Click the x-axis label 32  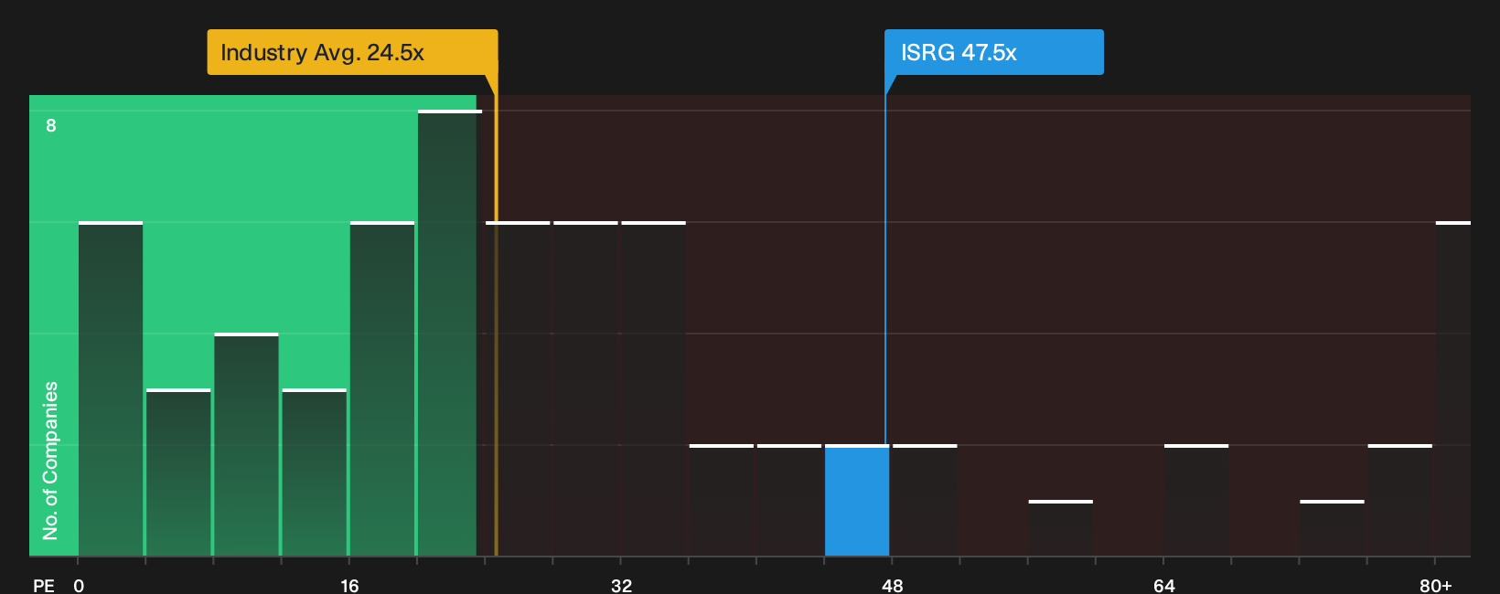point(621,586)
